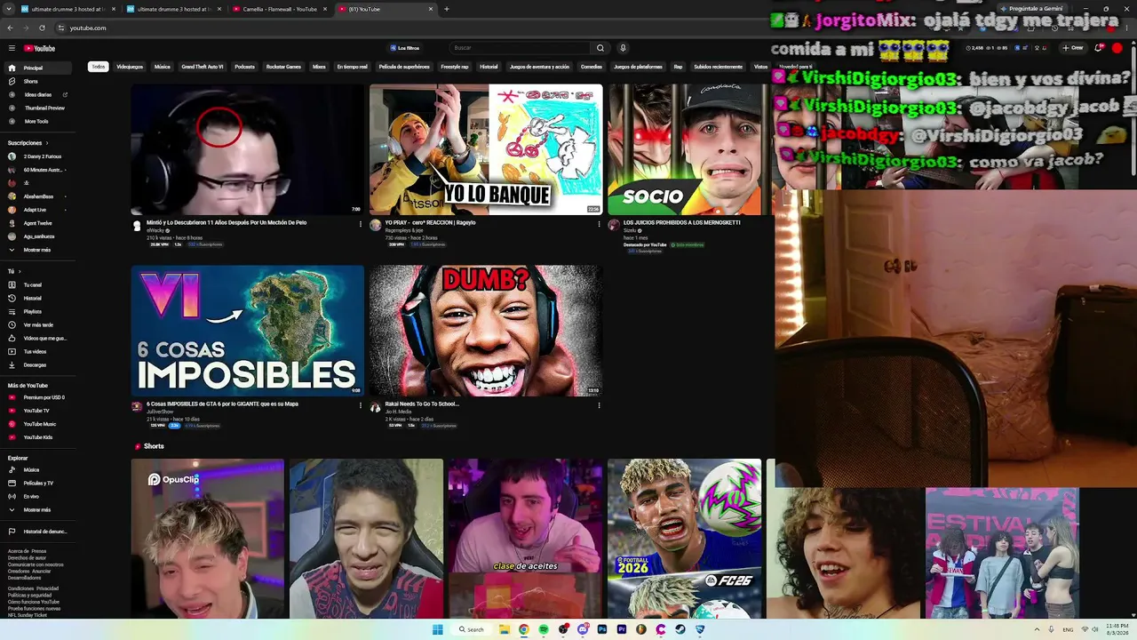Image resolution: width=1137 pixels, height=640 pixels.
Task: Open the YO LO BANQUE video thumbnail
Action: click(x=486, y=149)
